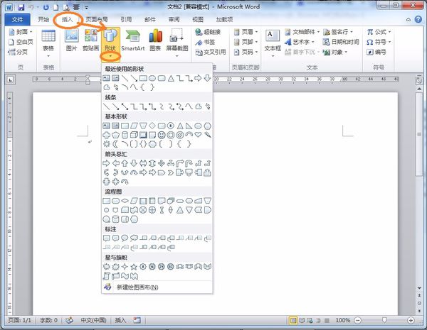
Task: Switch to the 开始 Home tab
Action: (43, 19)
